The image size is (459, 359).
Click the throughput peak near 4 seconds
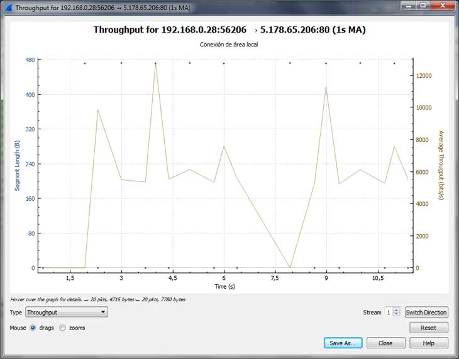pos(155,63)
